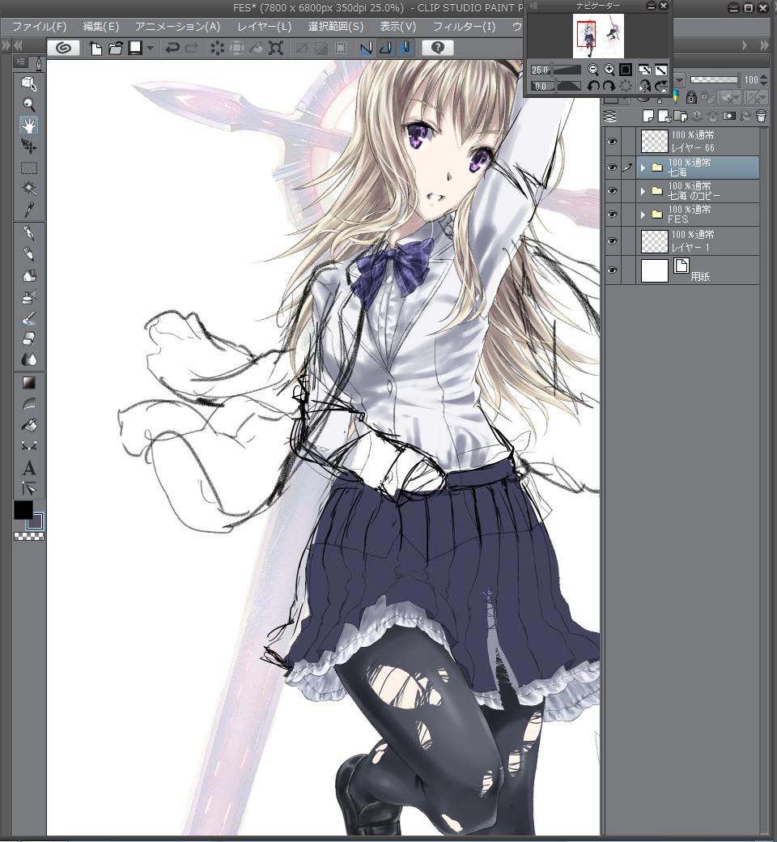Screen dimensions: 777x842
Task: Create a layer mask
Action: click(x=728, y=116)
